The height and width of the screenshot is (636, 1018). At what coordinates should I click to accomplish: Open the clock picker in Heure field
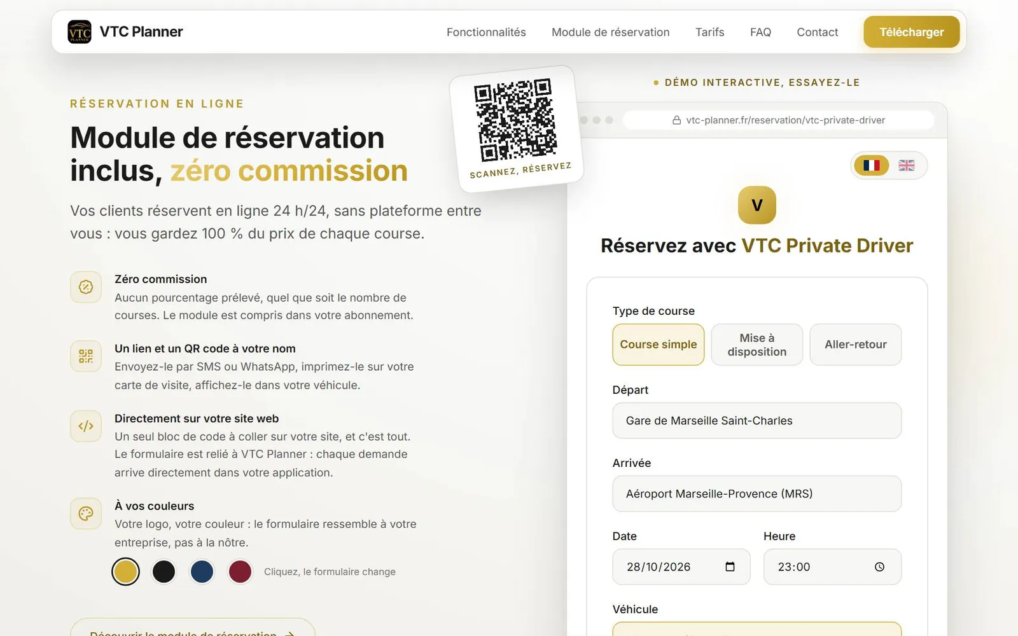pyautogui.click(x=879, y=567)
